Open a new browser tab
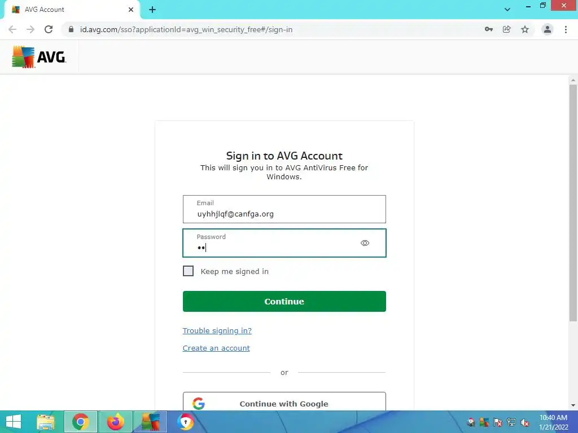The width and height of the screenshot is (578, 433). point(152,10)
